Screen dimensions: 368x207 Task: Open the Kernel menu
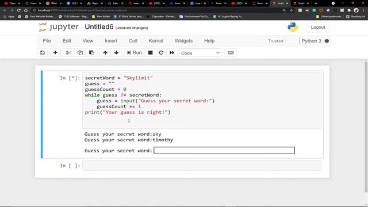(156, 41)
